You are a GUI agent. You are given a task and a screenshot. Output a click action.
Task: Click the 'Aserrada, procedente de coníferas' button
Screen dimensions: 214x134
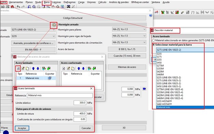33,43
